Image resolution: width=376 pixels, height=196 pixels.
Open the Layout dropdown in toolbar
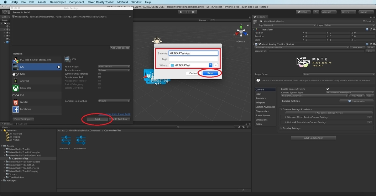[x=366, y=12]
